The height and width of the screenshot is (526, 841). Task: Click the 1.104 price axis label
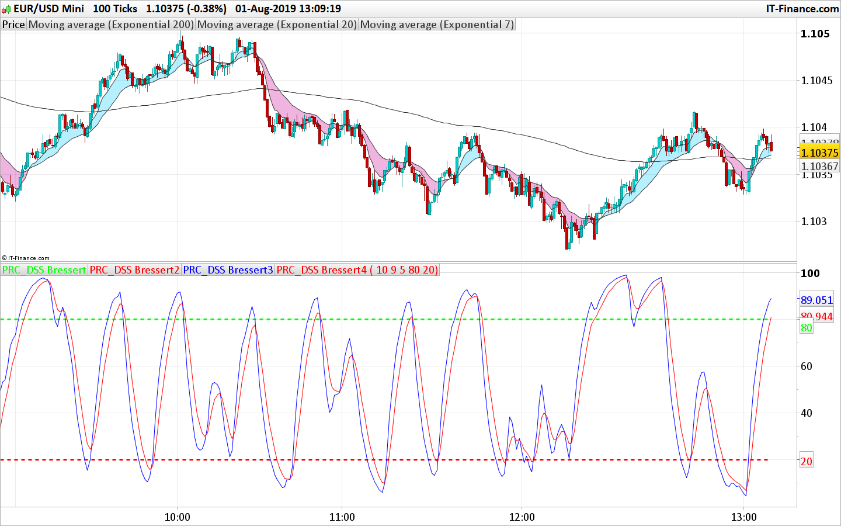(x=814, y=127)
